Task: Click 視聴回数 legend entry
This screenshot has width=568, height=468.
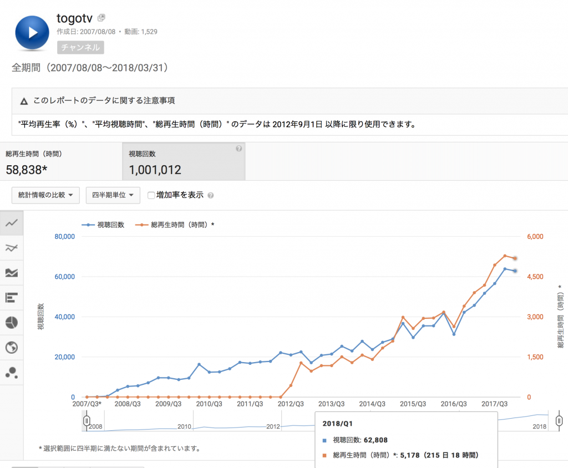Action: tap(103, 225)
